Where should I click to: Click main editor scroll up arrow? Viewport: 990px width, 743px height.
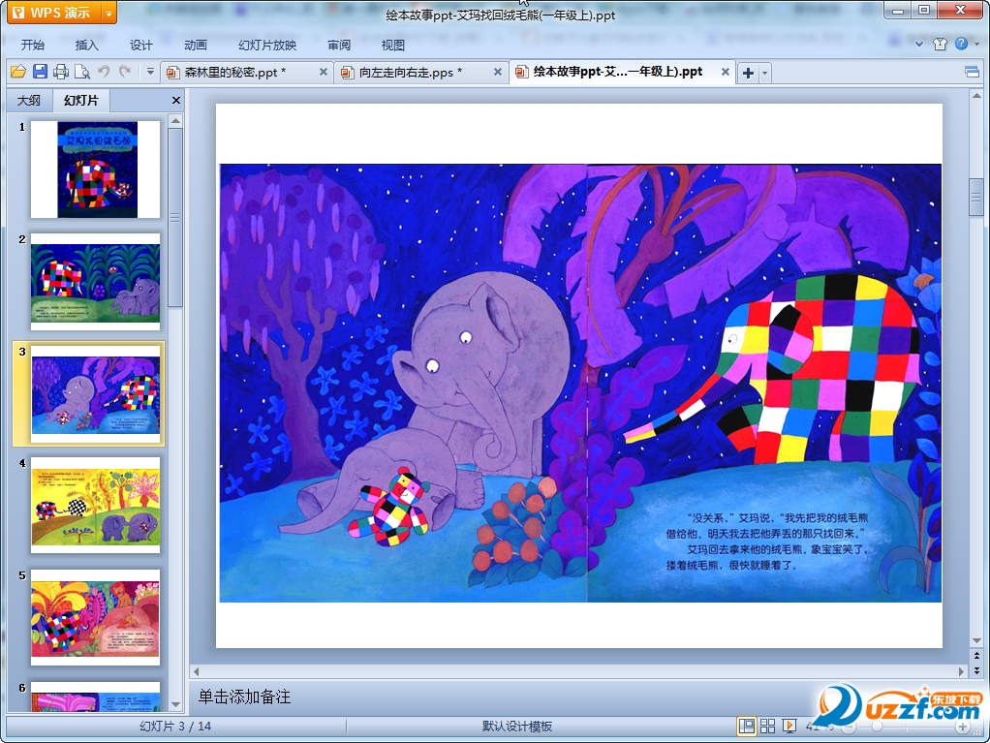tap(976, 96)
